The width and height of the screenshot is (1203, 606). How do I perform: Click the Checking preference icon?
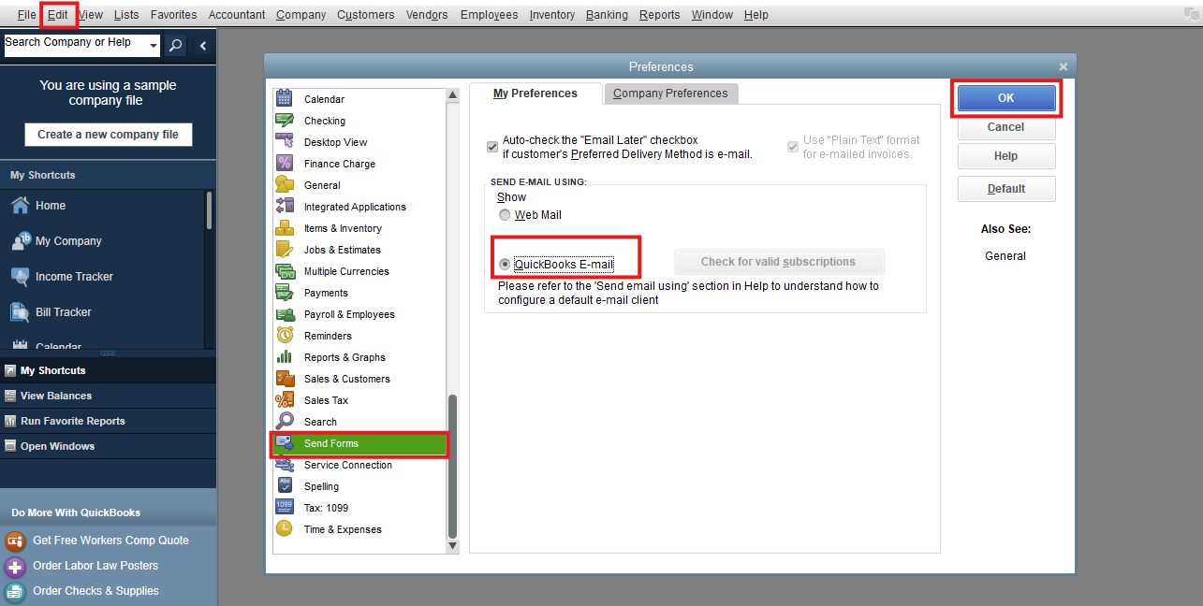point(286,120)
